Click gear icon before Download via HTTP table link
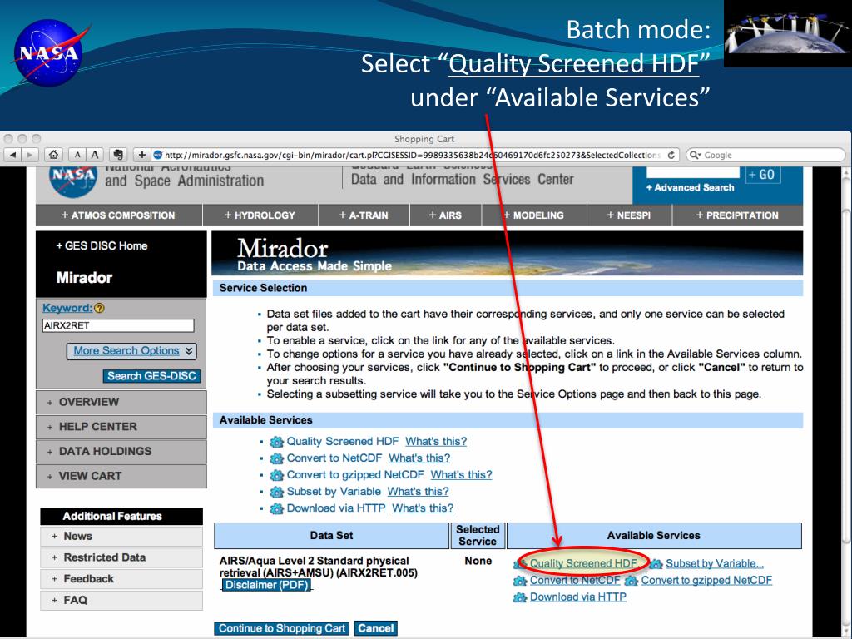Viewport: 852px width, 639px height. 520,597
